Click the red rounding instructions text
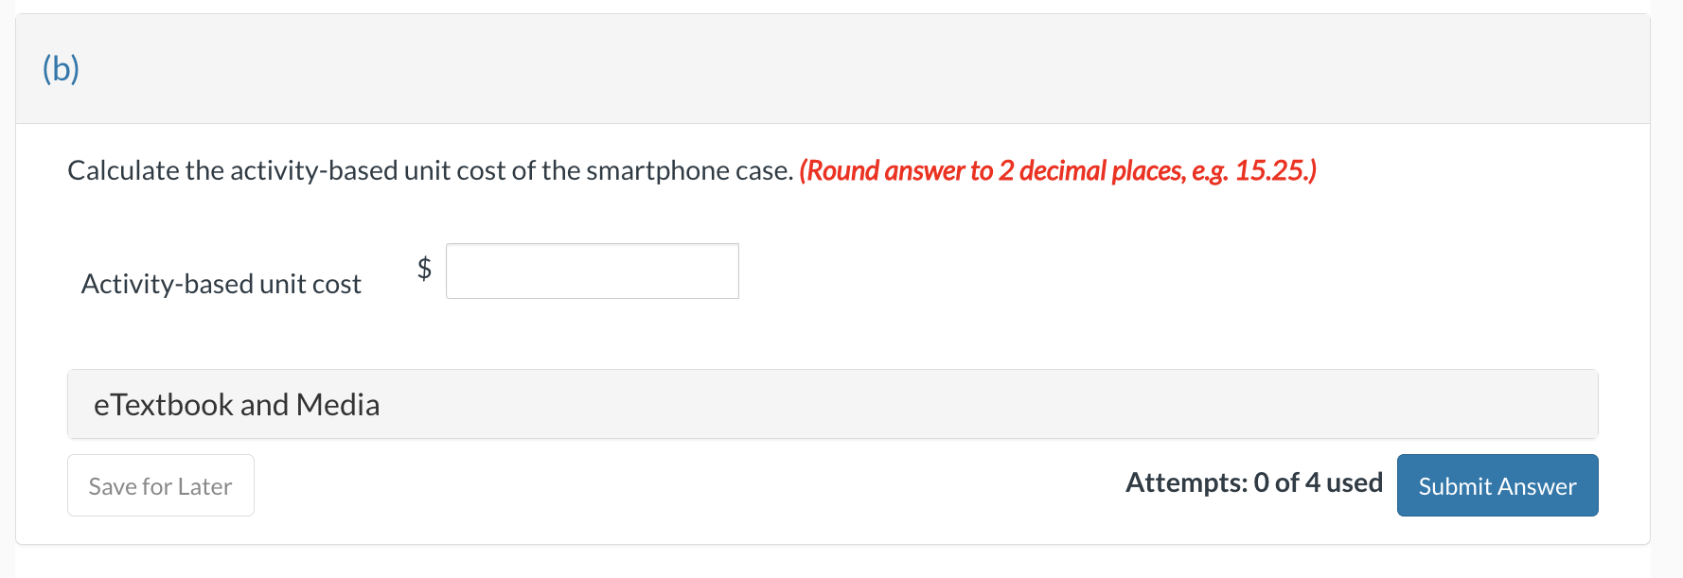This screenshot has width=1683, height=578. 1057,171
